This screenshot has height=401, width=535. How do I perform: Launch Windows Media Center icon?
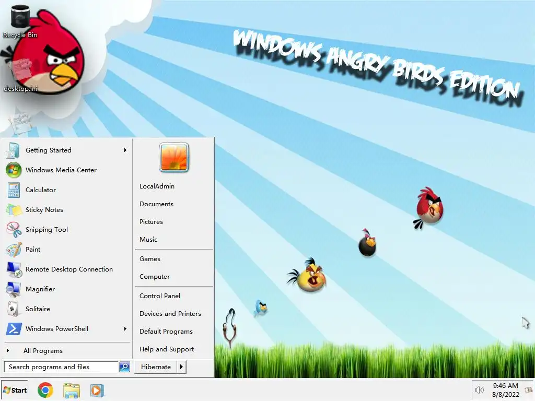(13, 170)
